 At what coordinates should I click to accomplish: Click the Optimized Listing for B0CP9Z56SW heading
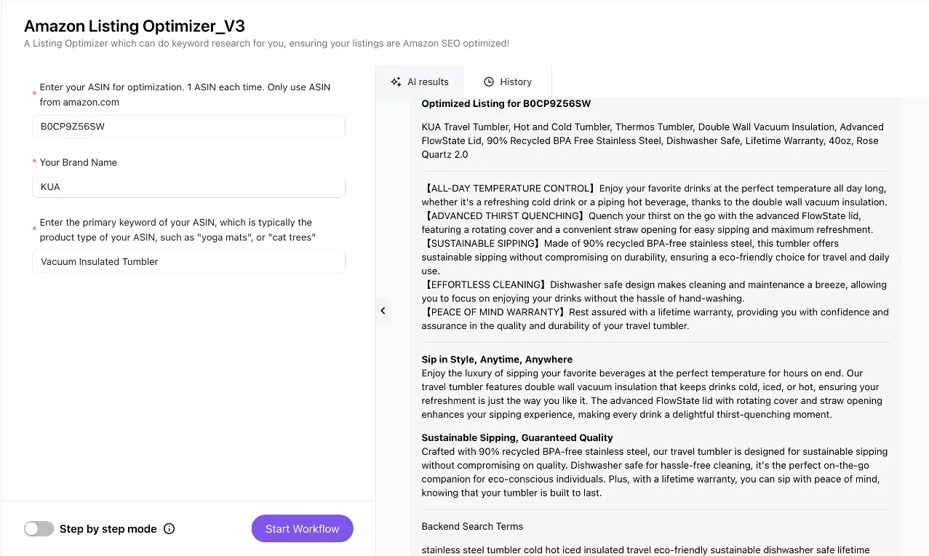pyautogui.click(x=506, y=104)
